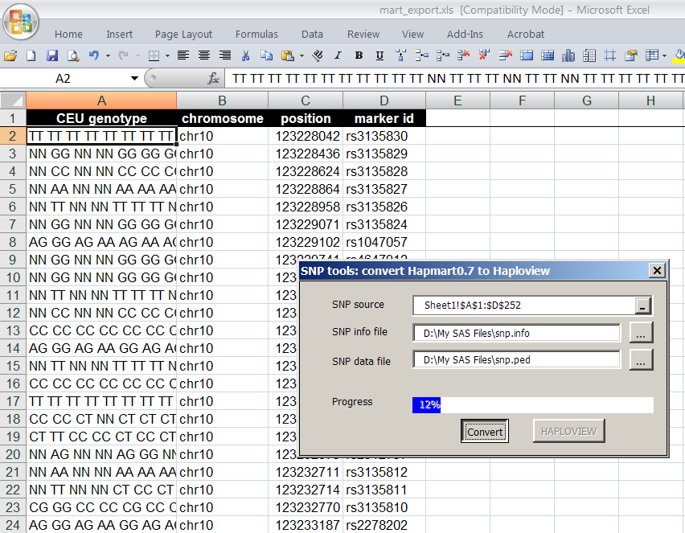Save workbook with floppy disk icon
Image resolution: width=685 pixels, height=533 pixels.
[52, 55]
